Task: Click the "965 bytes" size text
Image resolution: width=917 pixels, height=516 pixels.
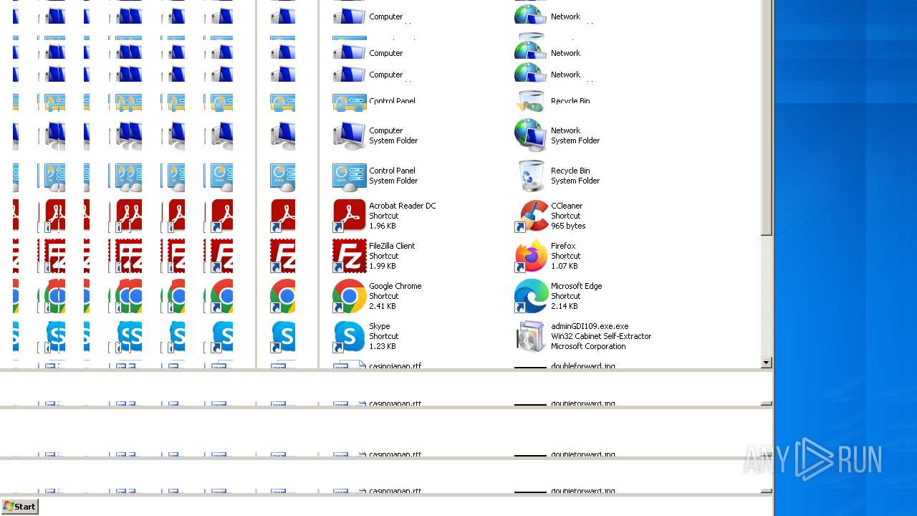Action: pos(568,226)
